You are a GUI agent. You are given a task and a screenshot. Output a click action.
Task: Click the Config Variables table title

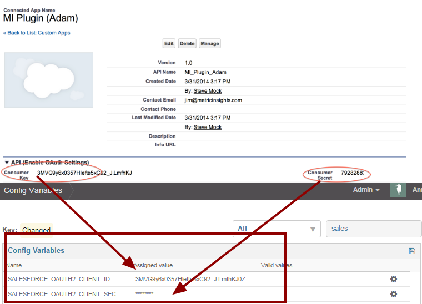[x=36, y=250]
